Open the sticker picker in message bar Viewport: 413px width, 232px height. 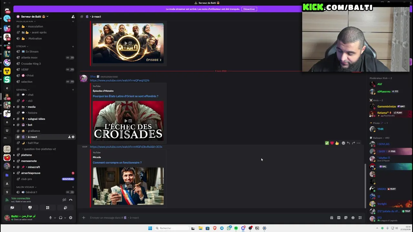346,218
